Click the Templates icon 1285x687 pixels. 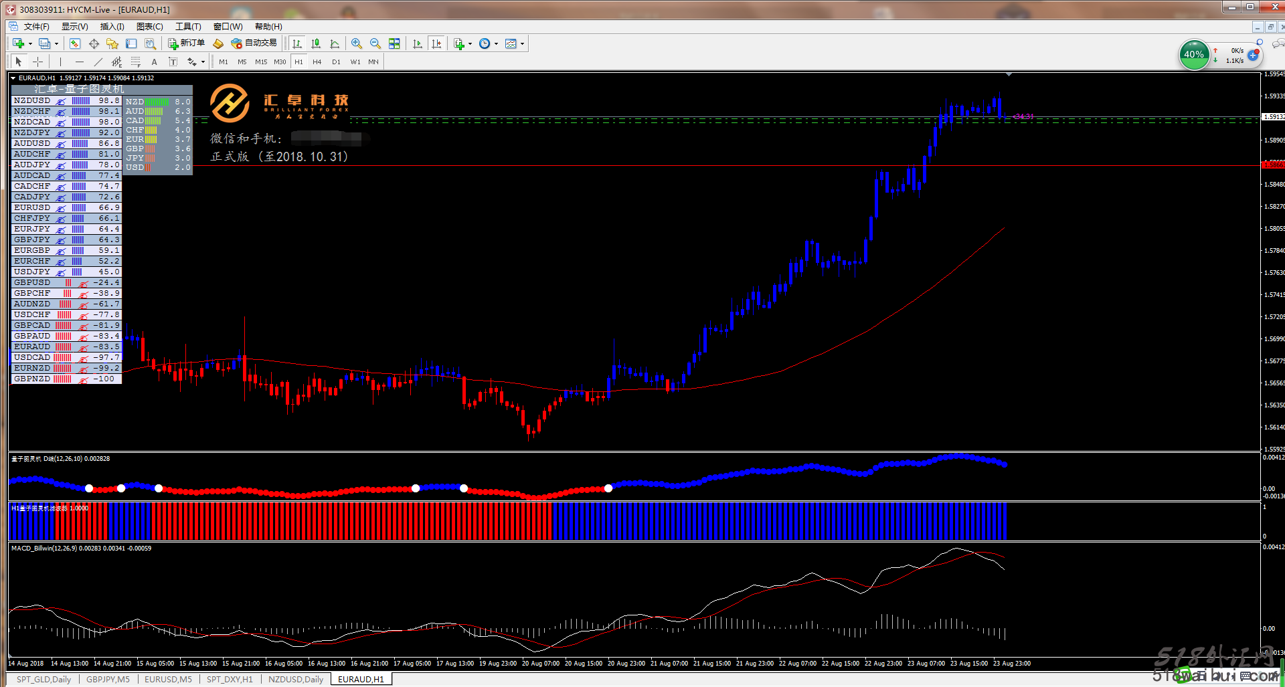511,43
